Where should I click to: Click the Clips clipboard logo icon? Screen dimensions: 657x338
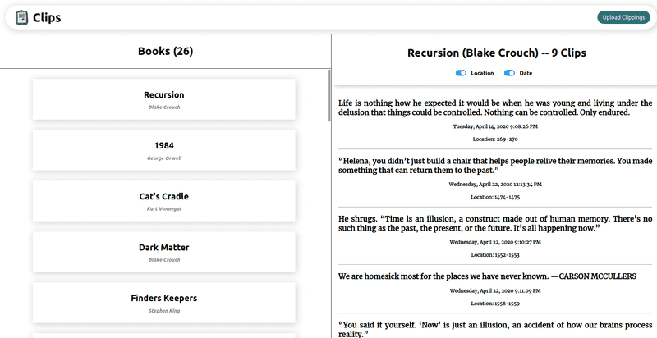click(21, 17)
